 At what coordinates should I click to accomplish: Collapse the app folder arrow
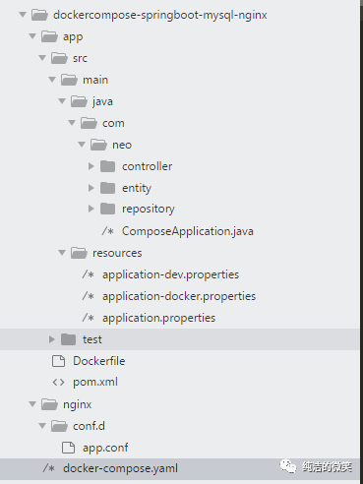32,36
